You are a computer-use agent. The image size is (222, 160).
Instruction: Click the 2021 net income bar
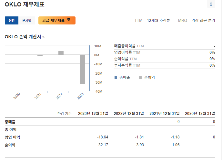[x=40, y=55]
